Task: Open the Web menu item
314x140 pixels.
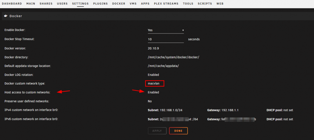Action: [220, 3]
